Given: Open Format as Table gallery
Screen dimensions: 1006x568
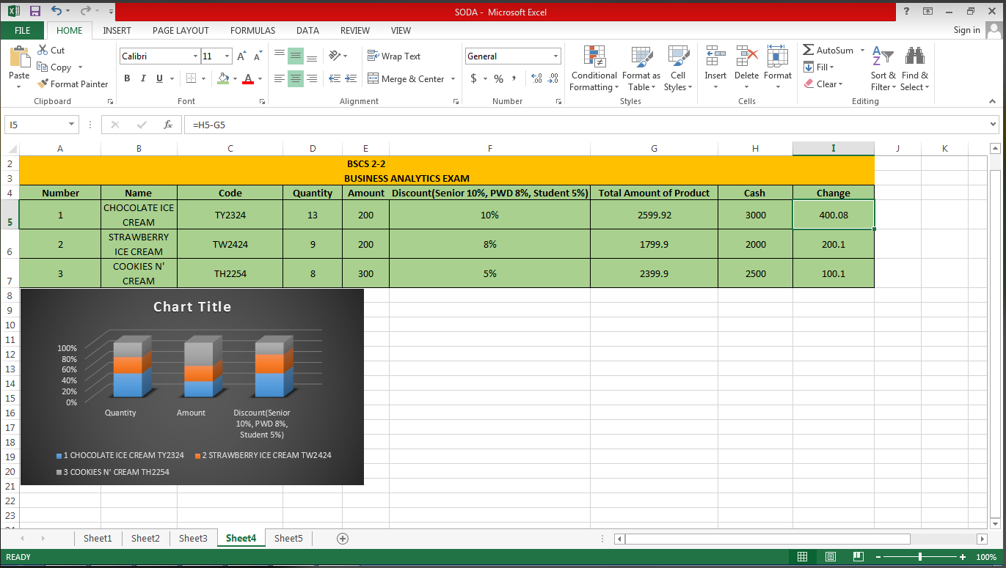Looking at the screenshot, I should pos(641,68).
